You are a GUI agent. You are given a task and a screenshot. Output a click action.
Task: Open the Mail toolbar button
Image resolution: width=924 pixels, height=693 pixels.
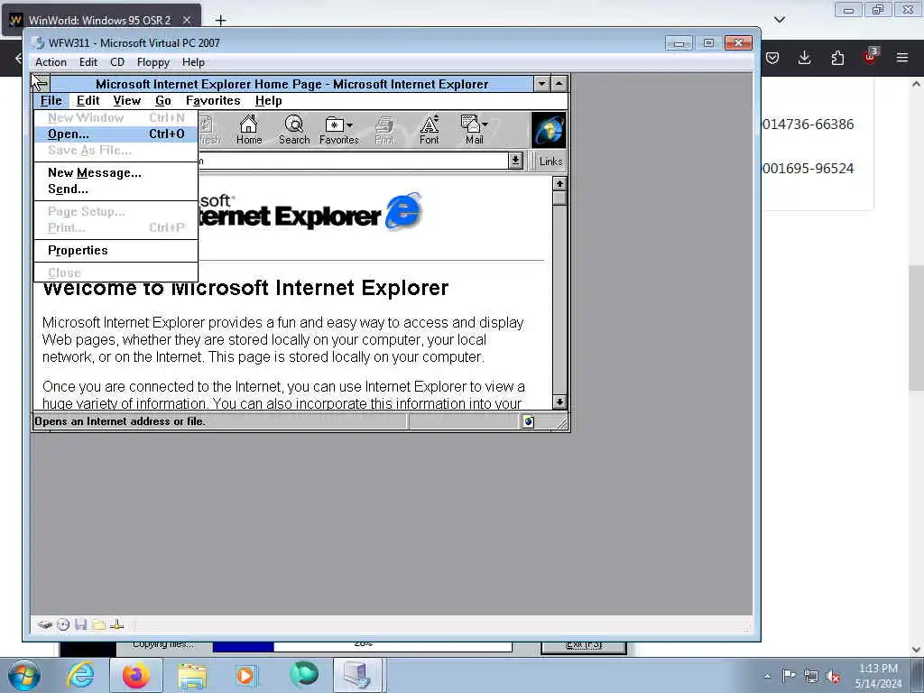tap(475, 130)
